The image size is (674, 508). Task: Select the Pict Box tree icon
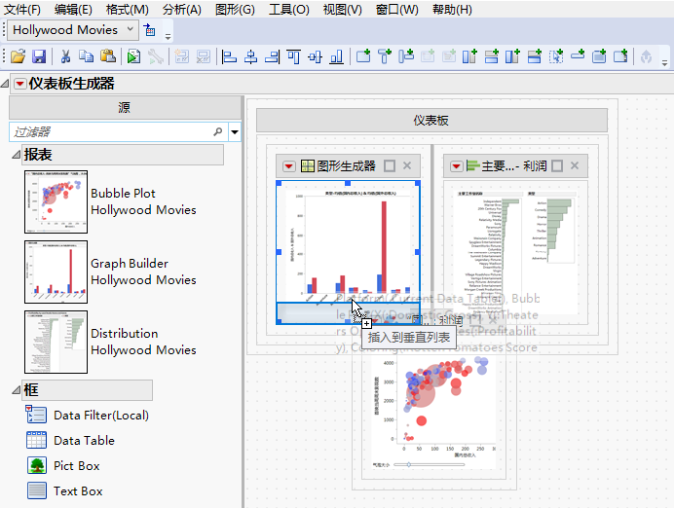[x=37, y=465]
